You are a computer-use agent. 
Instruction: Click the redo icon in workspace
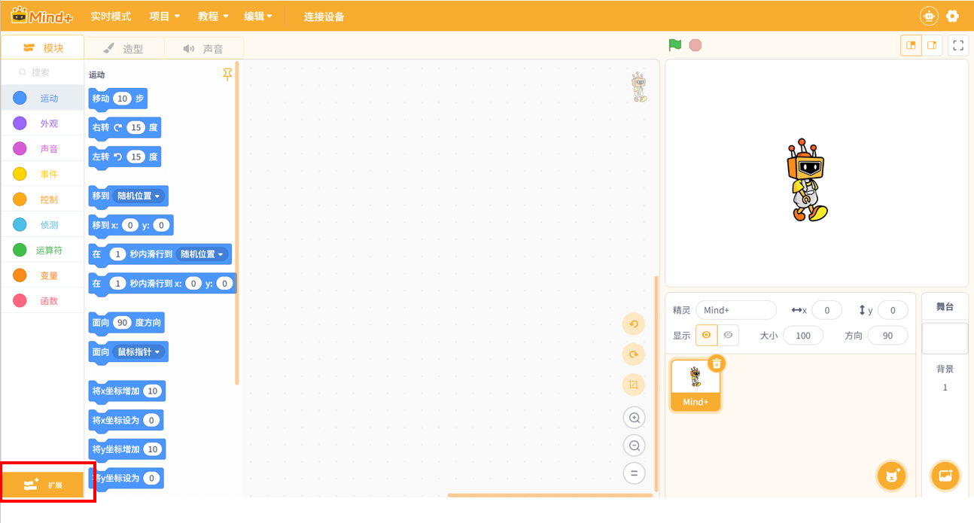[x=634, y=354]
